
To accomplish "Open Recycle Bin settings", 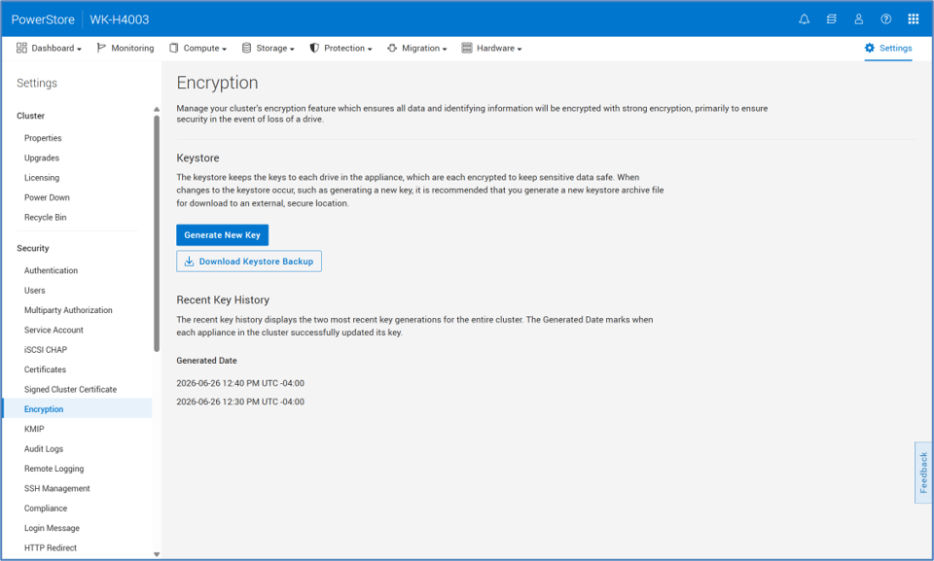I will (46, 218).
